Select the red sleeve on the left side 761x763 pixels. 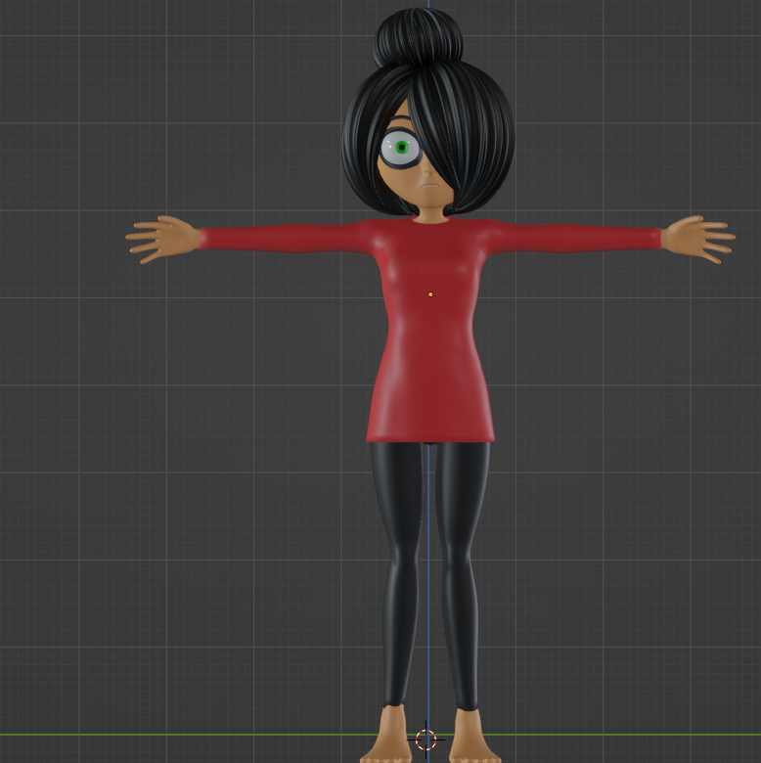(284, 238)
